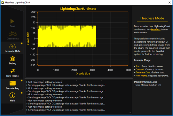Click the Start play icon
This screenshot has width=173, height=116.
pos(12,21)
